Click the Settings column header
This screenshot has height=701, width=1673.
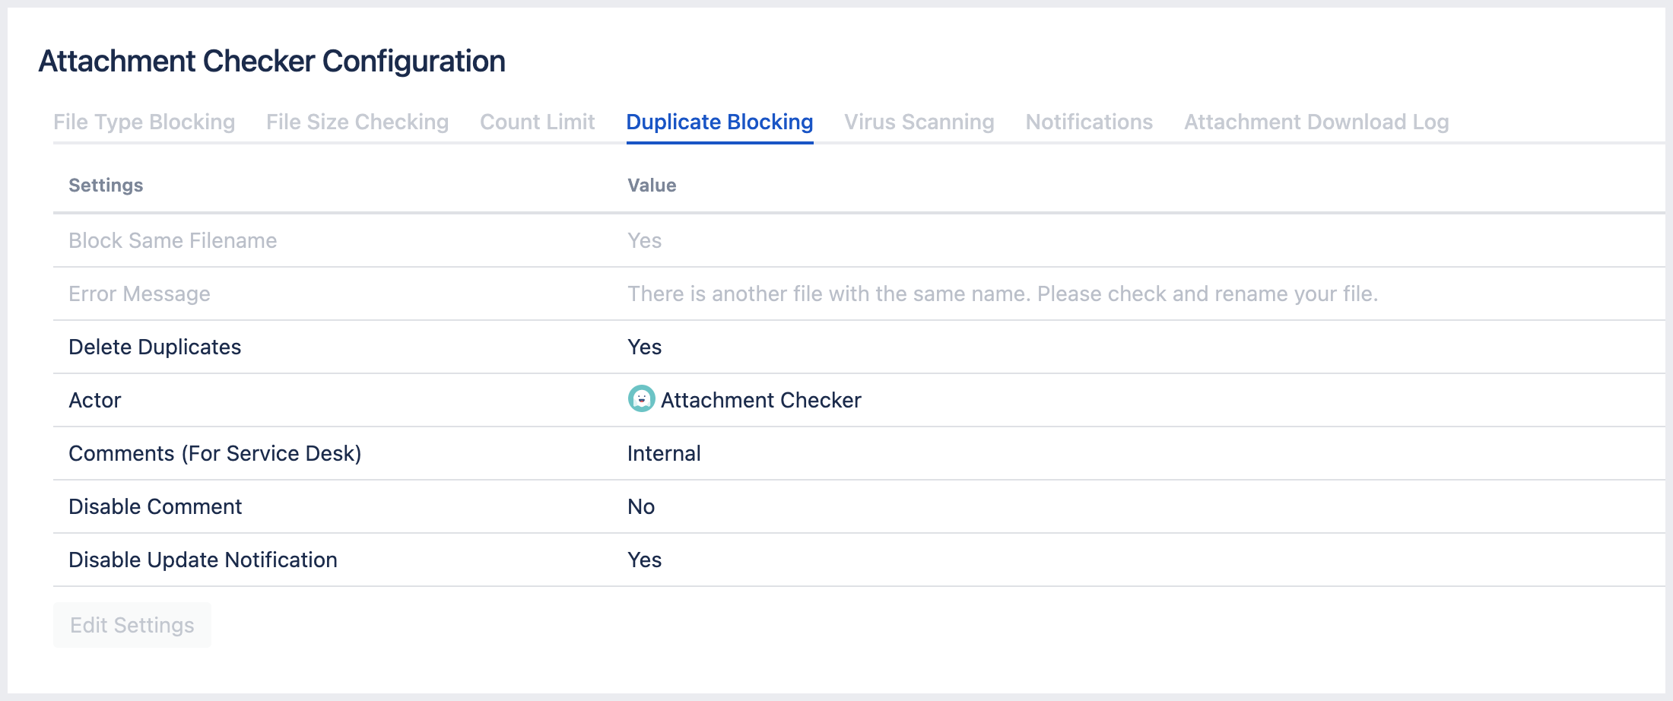point(106,185)
